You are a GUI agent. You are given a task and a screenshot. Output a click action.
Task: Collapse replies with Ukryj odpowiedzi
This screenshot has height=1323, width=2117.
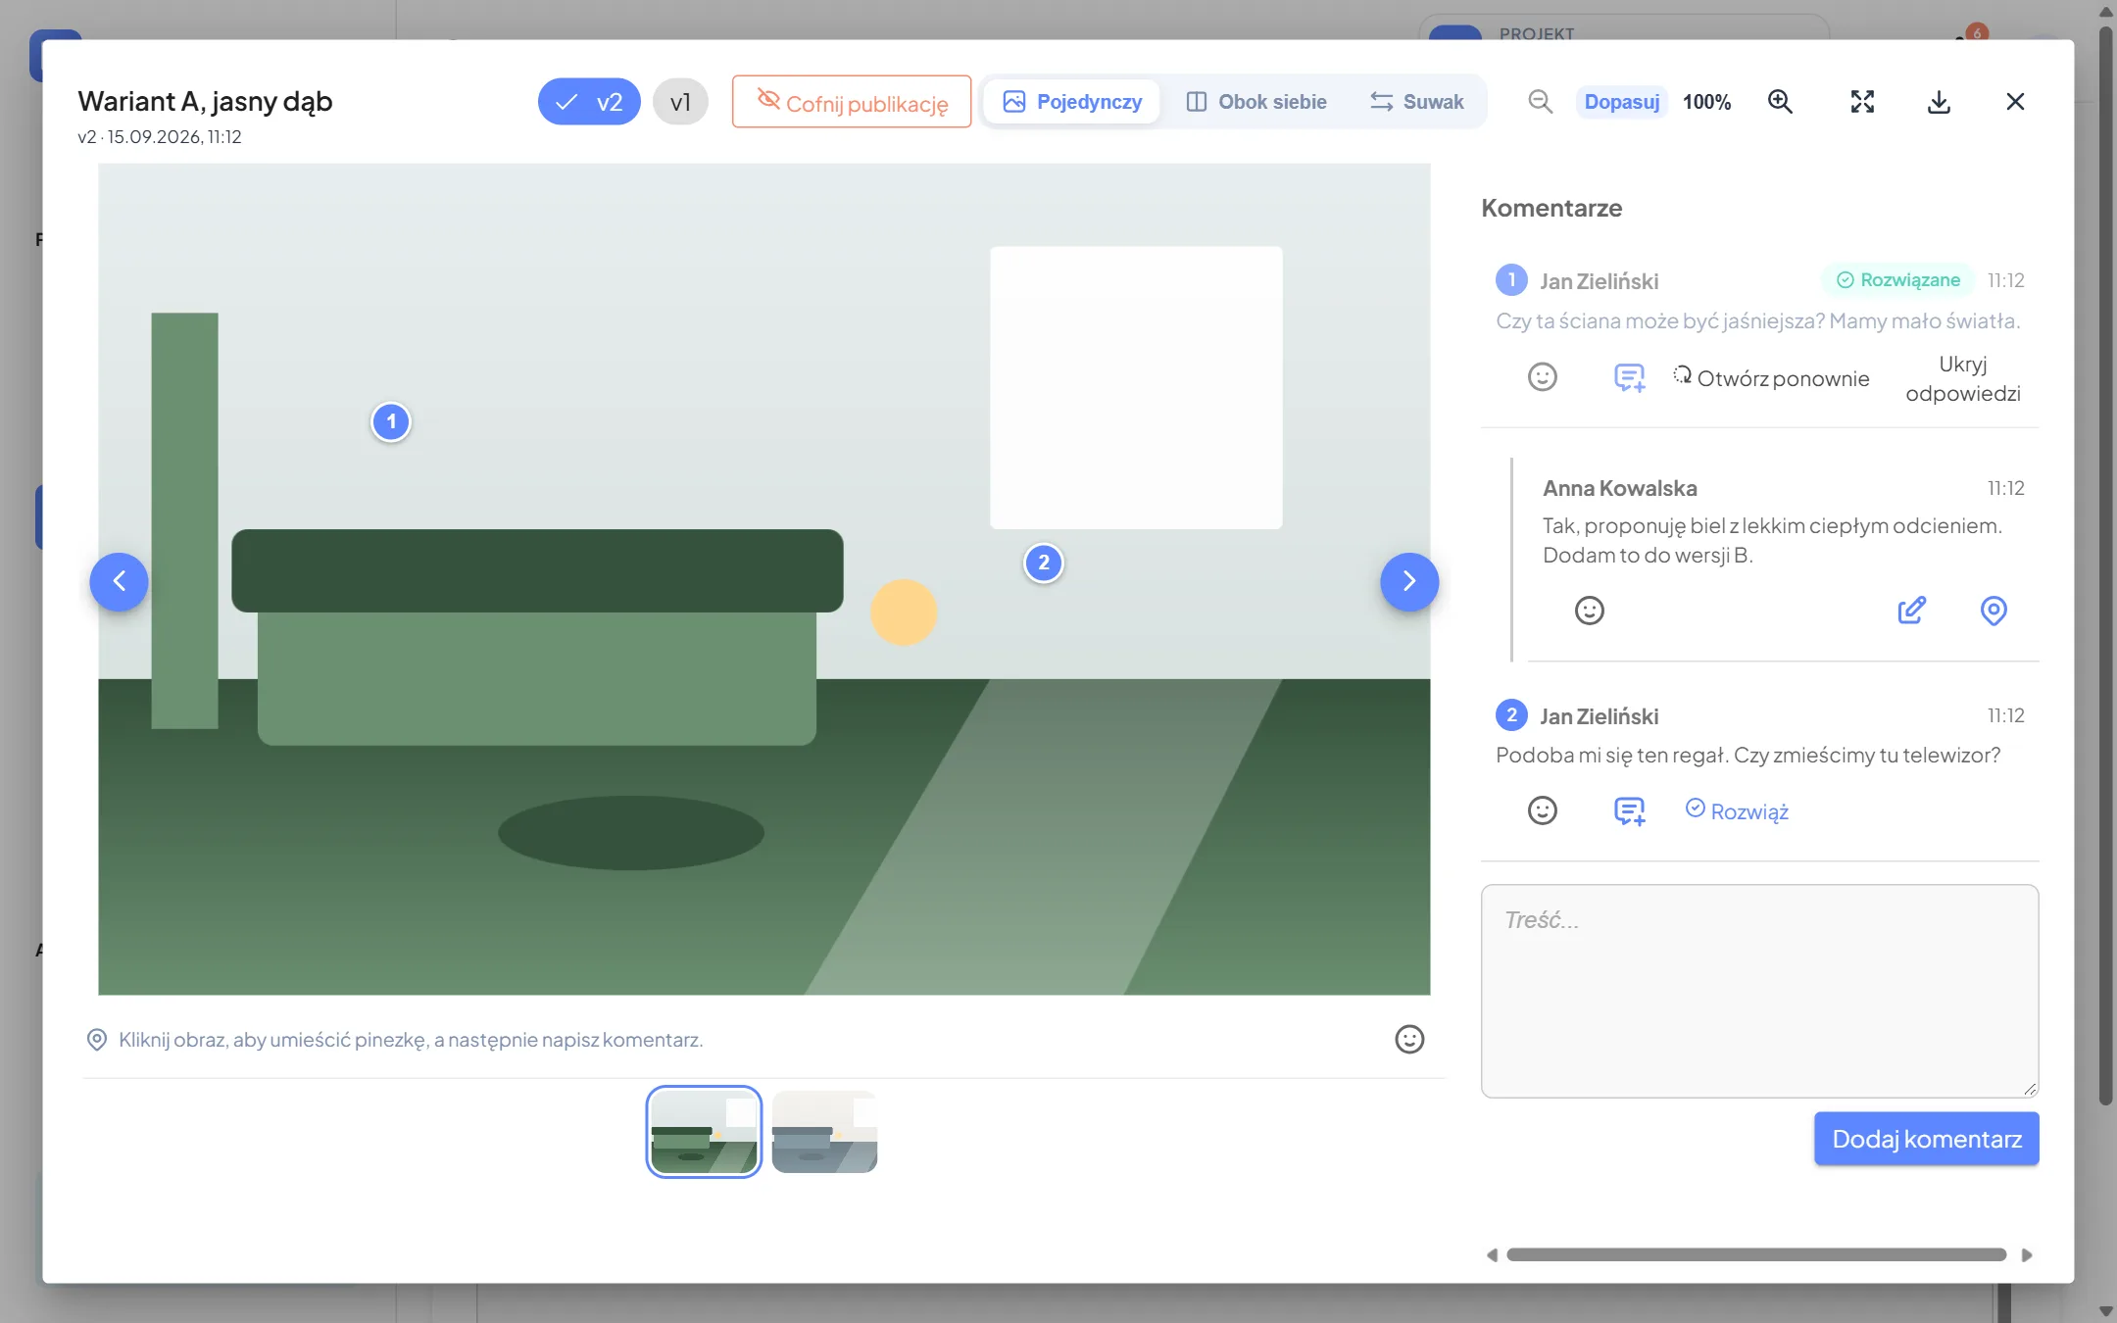click(x=1962, y=378)
